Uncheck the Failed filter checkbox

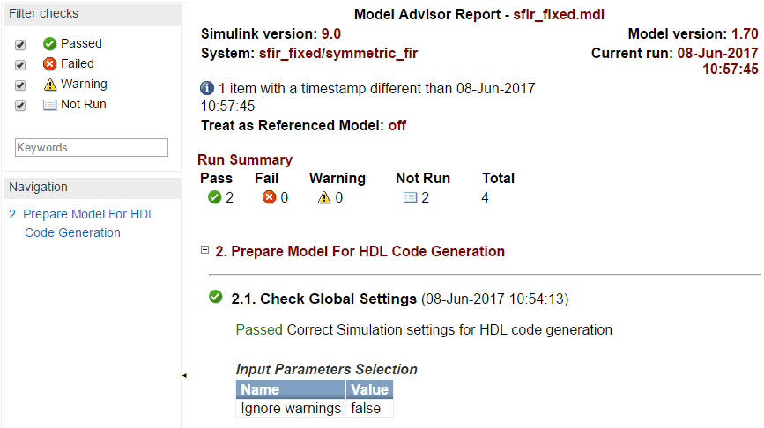click(20, 64)
